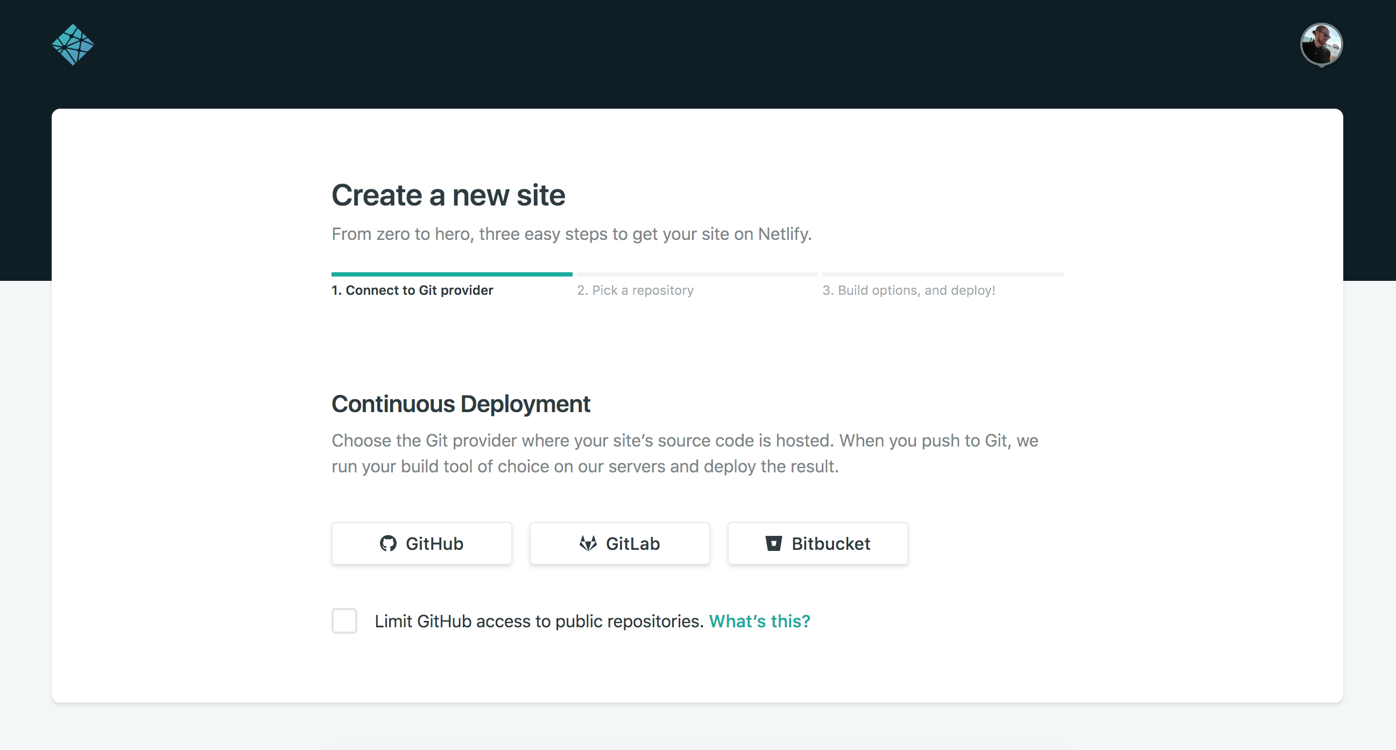This screenshot has width=1396, height=750.
Task: Connect with Bitbucket as the Git provider
Action: point(817,543)
